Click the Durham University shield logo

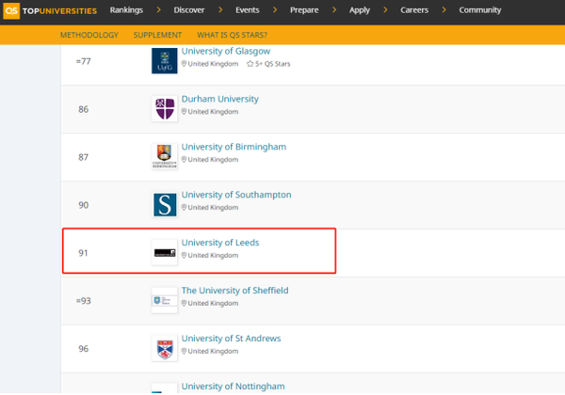coord(164,109)
